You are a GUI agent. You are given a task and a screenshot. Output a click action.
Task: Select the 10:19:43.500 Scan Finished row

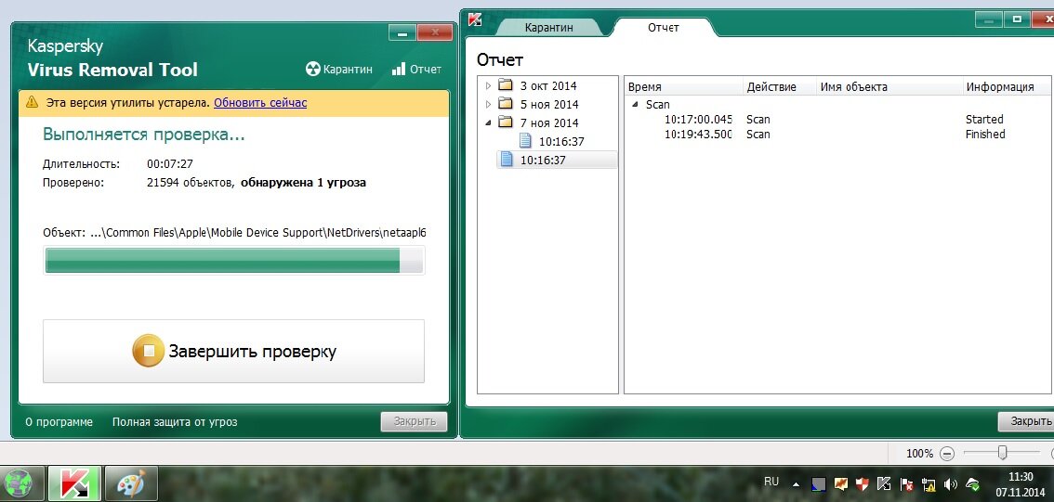(x=839, y=135)
